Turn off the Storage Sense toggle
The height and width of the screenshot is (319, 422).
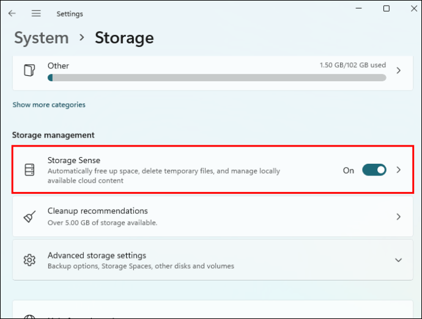(374, 170)
